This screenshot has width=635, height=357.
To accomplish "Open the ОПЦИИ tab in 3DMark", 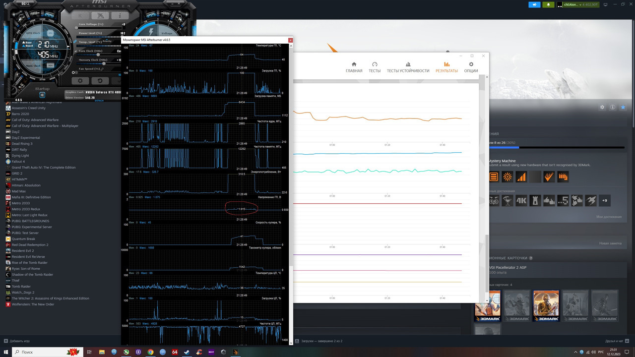I will (471, 67).
